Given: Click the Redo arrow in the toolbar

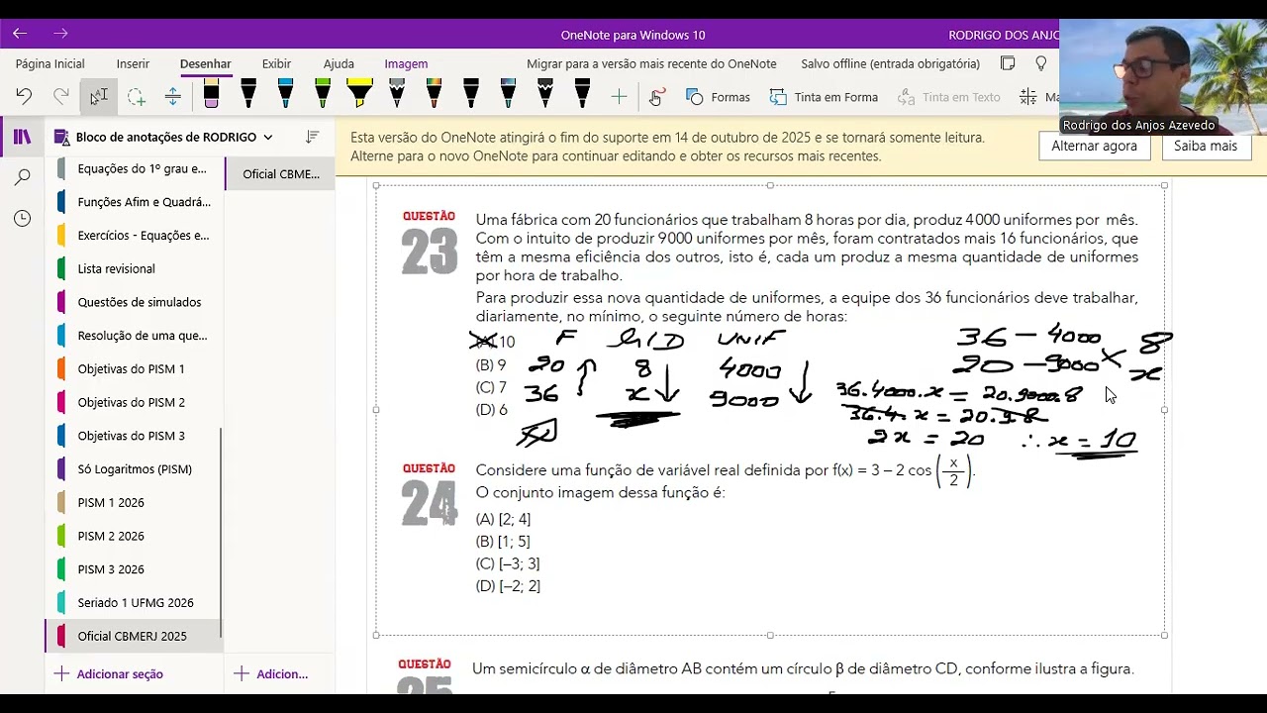Looking at the screenshot, I should 61,96.
